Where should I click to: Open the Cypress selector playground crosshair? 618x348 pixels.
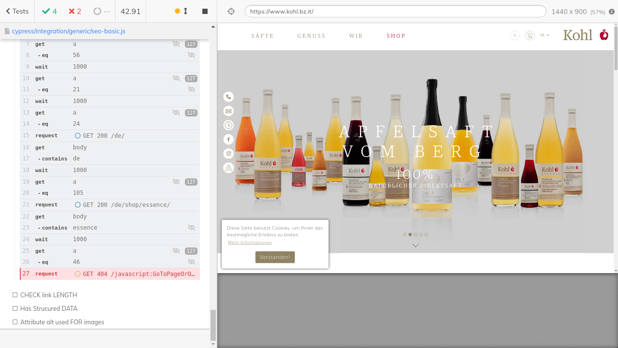[231, 12]
